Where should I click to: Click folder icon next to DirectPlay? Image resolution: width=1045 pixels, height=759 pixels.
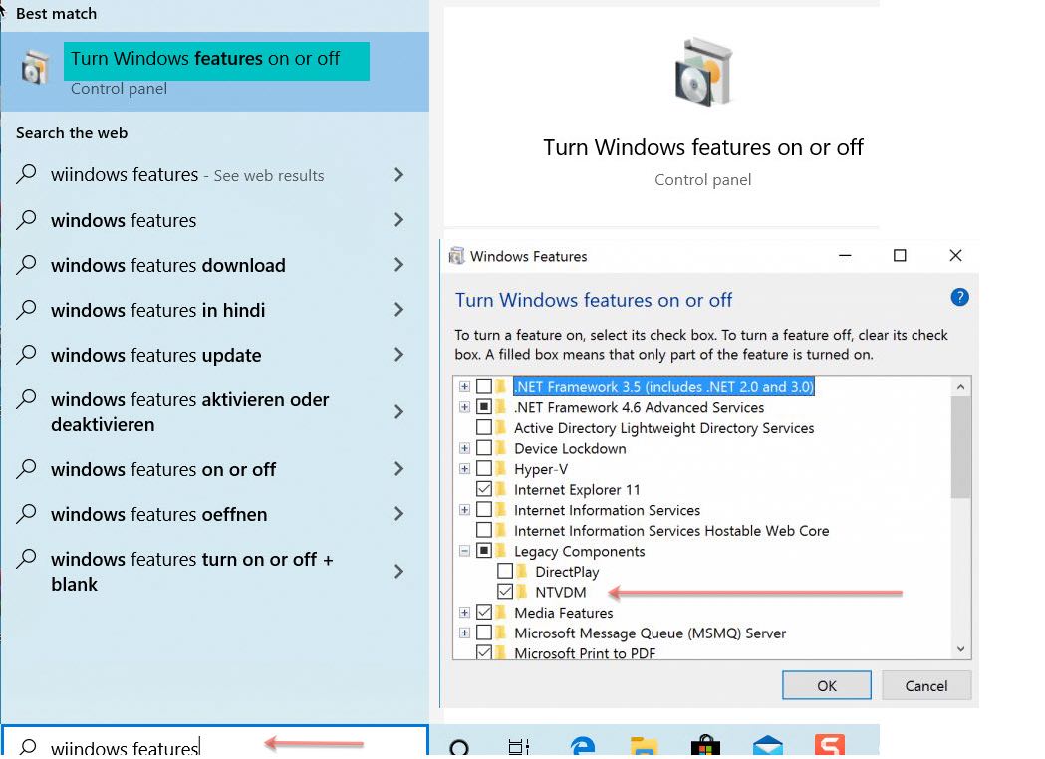[x=522, y=571]
